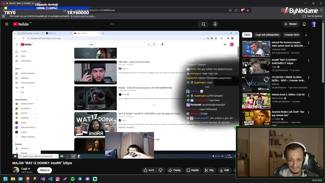Open File Explorer from the taskbar
Screen dimensions: 325x183
[x=13, y=179]
